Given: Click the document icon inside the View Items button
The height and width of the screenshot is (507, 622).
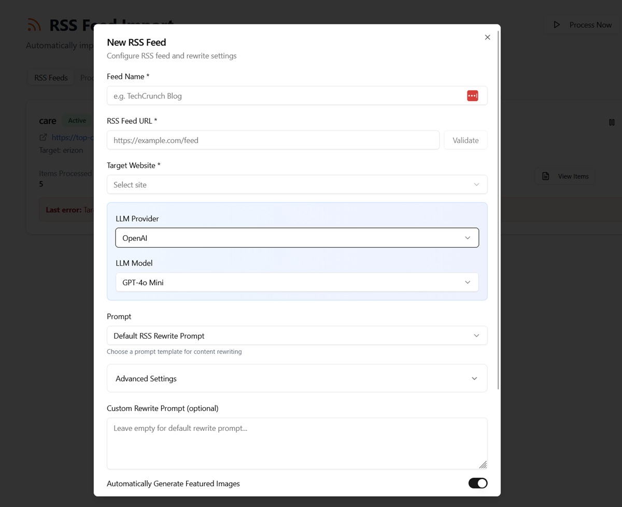Looking at the screenshot, I should pos(545,176).
